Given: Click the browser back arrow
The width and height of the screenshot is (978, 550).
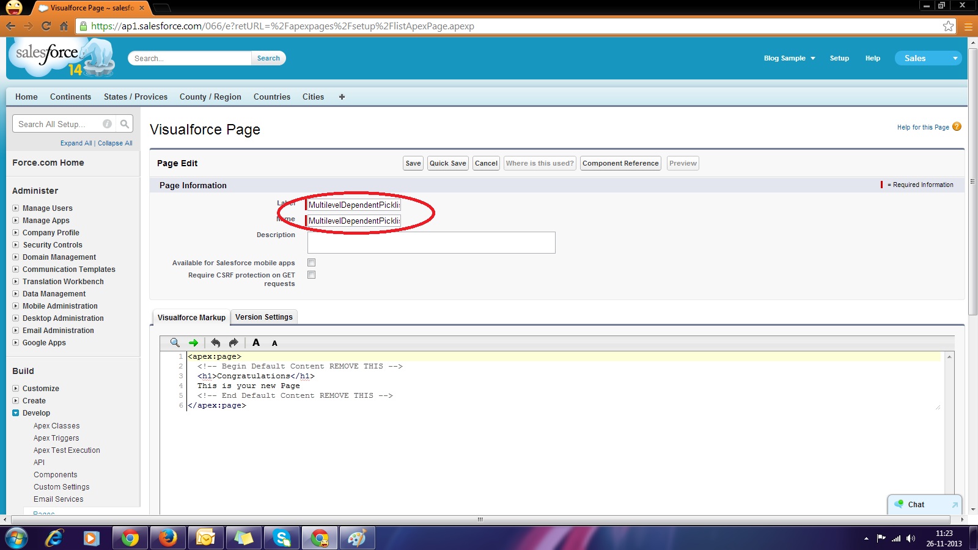Looking at the screenshot, I should coord(10,26).
